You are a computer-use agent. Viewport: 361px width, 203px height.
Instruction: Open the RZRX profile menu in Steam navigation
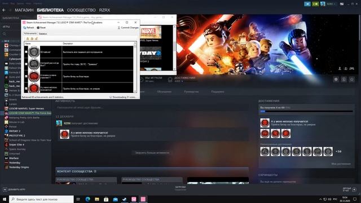coord(104,10)
